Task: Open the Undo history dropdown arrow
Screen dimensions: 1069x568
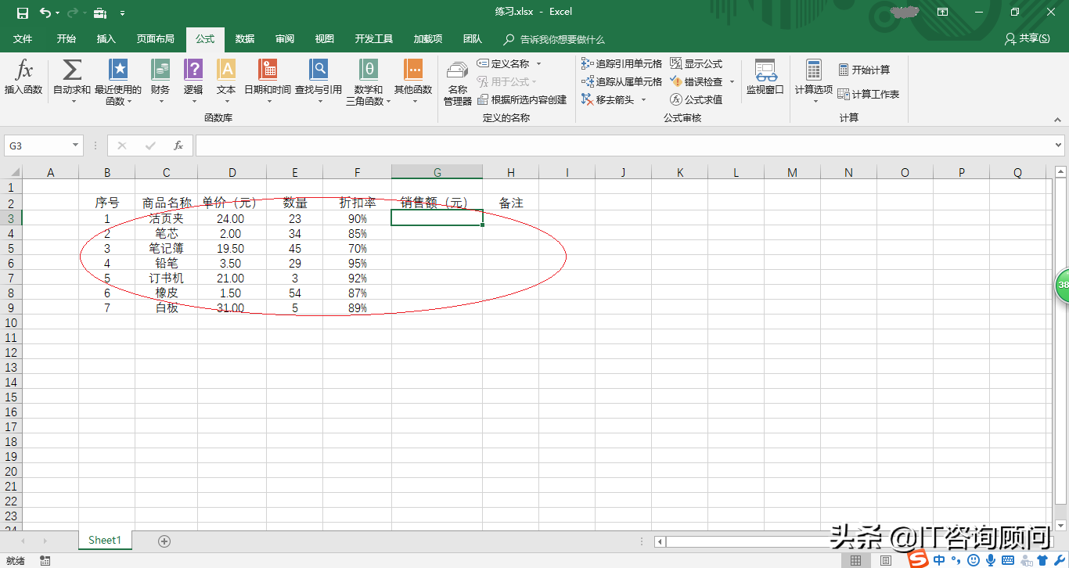Action: pos(57,13)
